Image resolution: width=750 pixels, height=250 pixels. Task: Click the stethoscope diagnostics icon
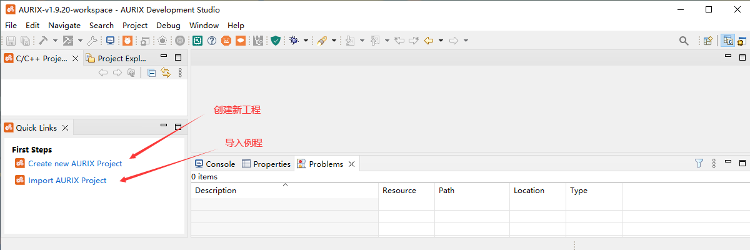pyautogui.click(x=259, y=41)
